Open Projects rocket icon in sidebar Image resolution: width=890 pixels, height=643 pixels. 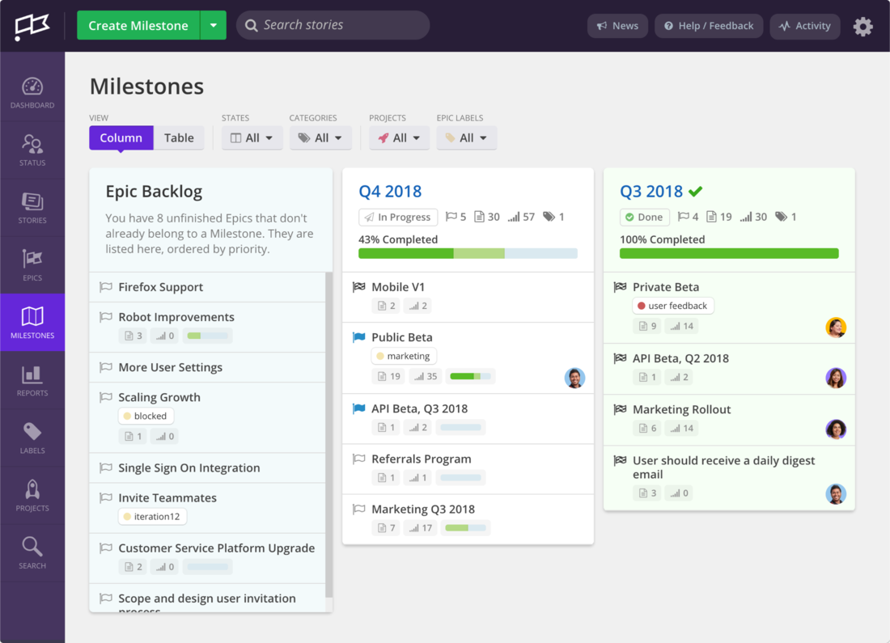point(32,495)
